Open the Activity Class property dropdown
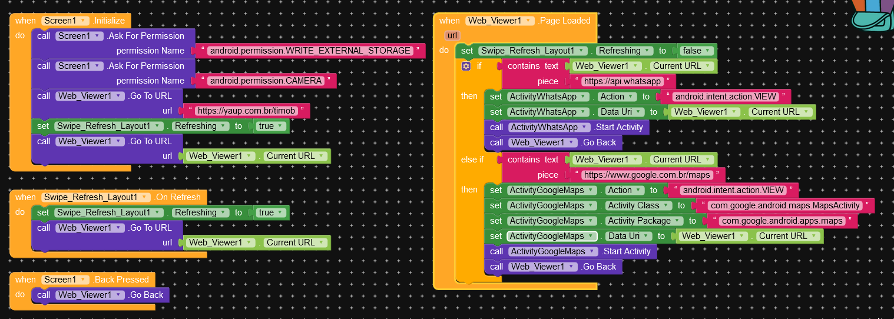Image resolution: width=894 pixels, height=319 pixels. click(638, 205)
